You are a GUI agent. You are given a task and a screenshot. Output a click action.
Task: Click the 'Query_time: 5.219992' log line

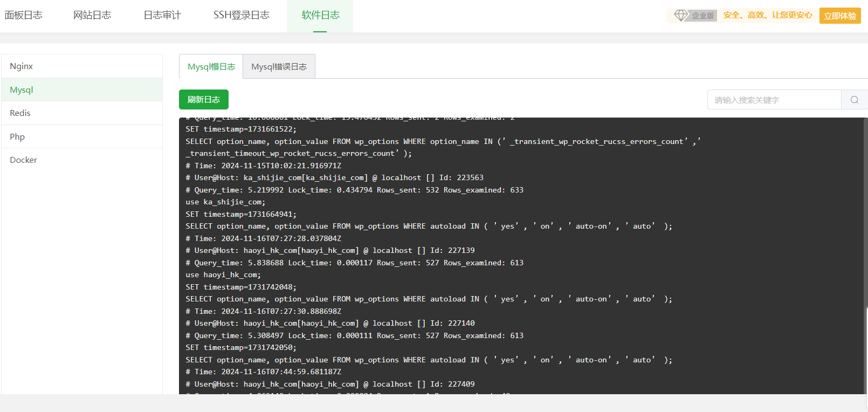click(354, 190)
